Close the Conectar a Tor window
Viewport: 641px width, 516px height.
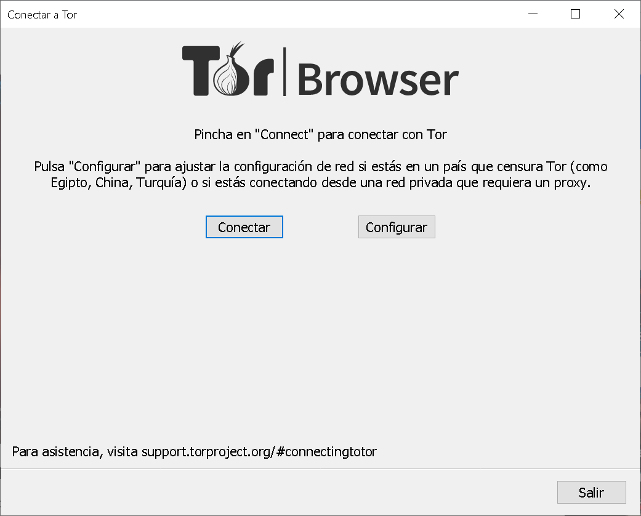[x=619, y=14]
